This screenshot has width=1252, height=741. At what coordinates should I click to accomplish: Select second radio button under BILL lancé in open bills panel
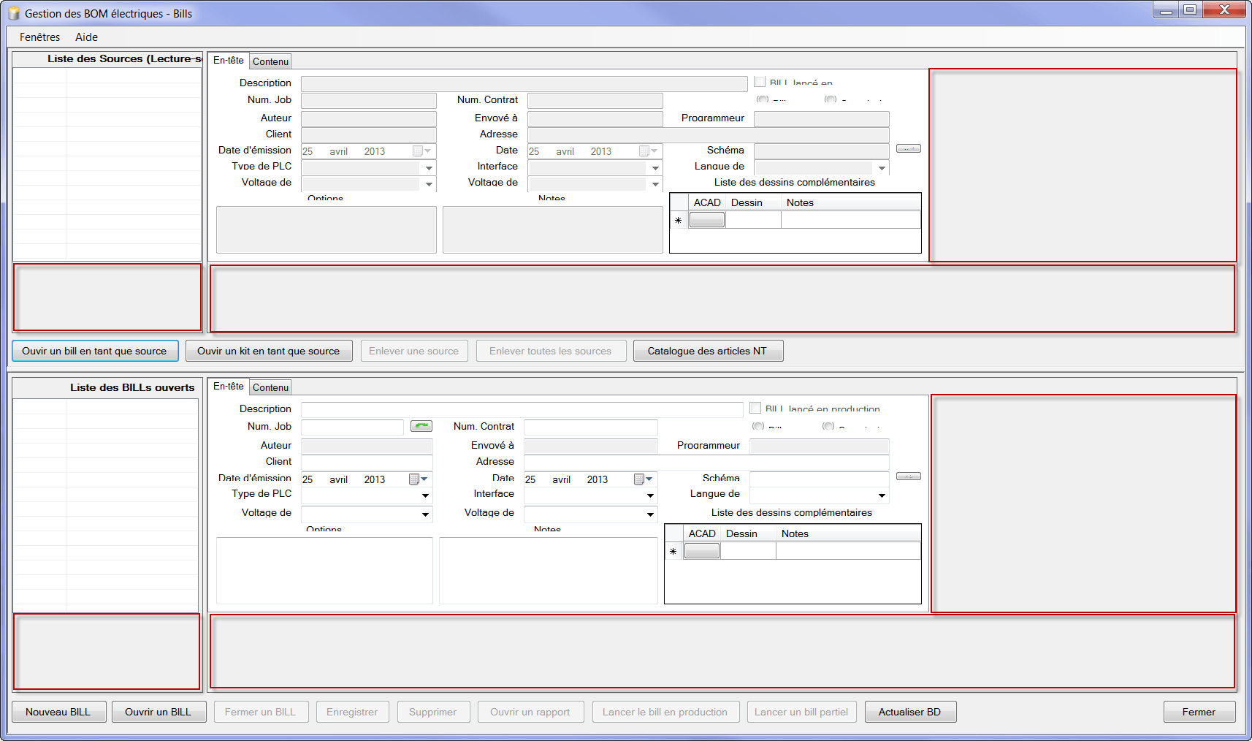click(828, 425)
